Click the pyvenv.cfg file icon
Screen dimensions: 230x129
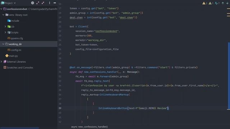click(x=9, y=38)
